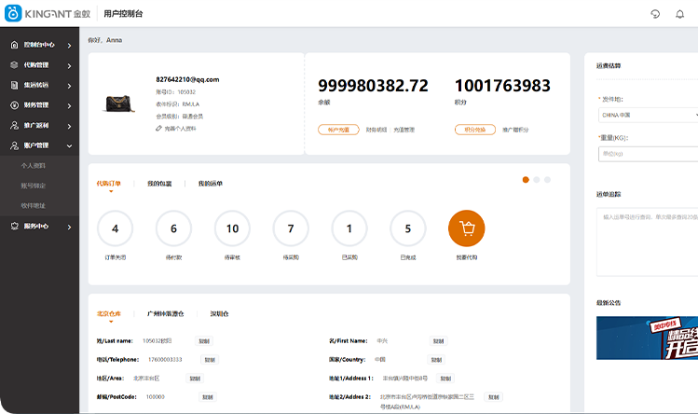Click the message icon beside the bell
This screenshot has width=698, height=414.
tap(655, 14)
